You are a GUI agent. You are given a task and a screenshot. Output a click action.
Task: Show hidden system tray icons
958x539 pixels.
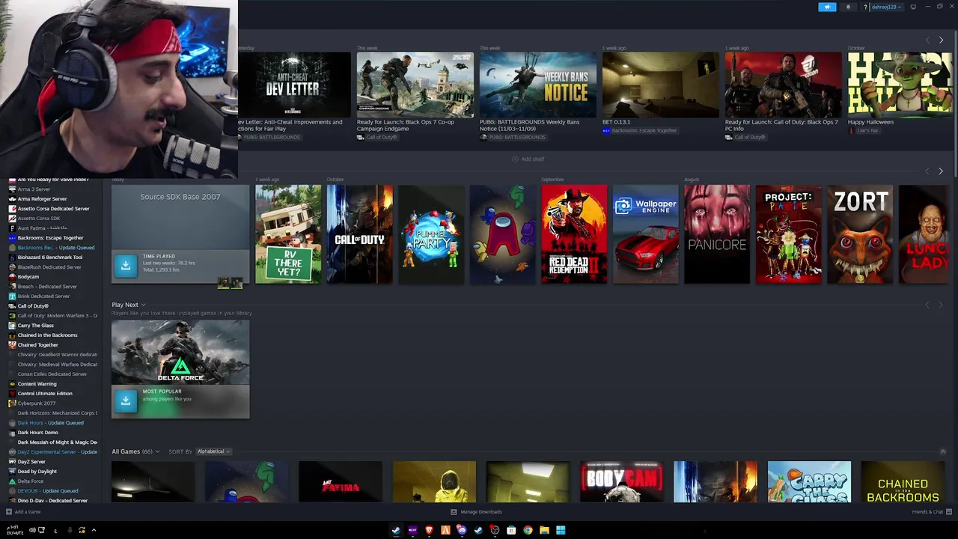tap(94, 530)
